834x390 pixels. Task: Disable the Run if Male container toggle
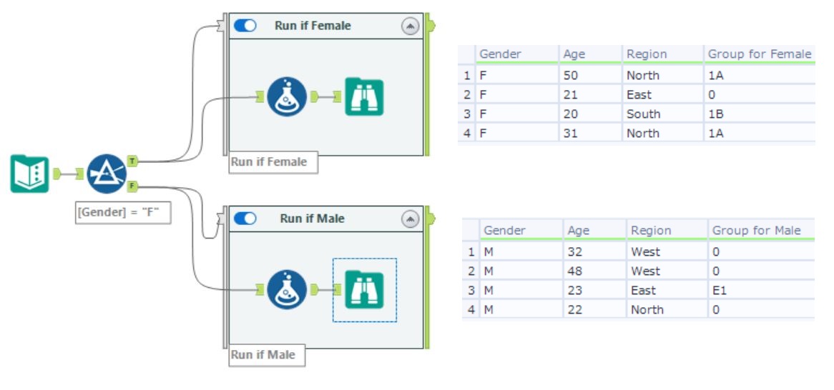(x=245, y=219)
